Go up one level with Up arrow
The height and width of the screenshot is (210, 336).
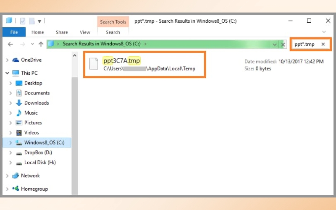point(41,44)
